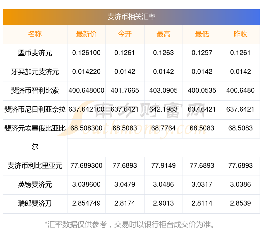Click the 昨收 column header
This screenshot has width=263, height=234.
pyautogui.click(x=240, y=34)
